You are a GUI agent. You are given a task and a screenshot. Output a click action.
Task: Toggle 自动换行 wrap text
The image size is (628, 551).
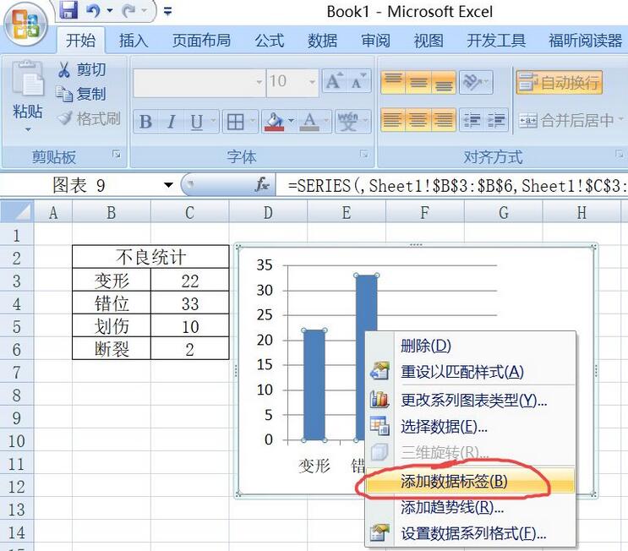pos(559,83)
